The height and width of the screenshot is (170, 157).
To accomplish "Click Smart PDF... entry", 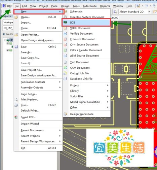I will pyautogui.click(x=38, y=117).
